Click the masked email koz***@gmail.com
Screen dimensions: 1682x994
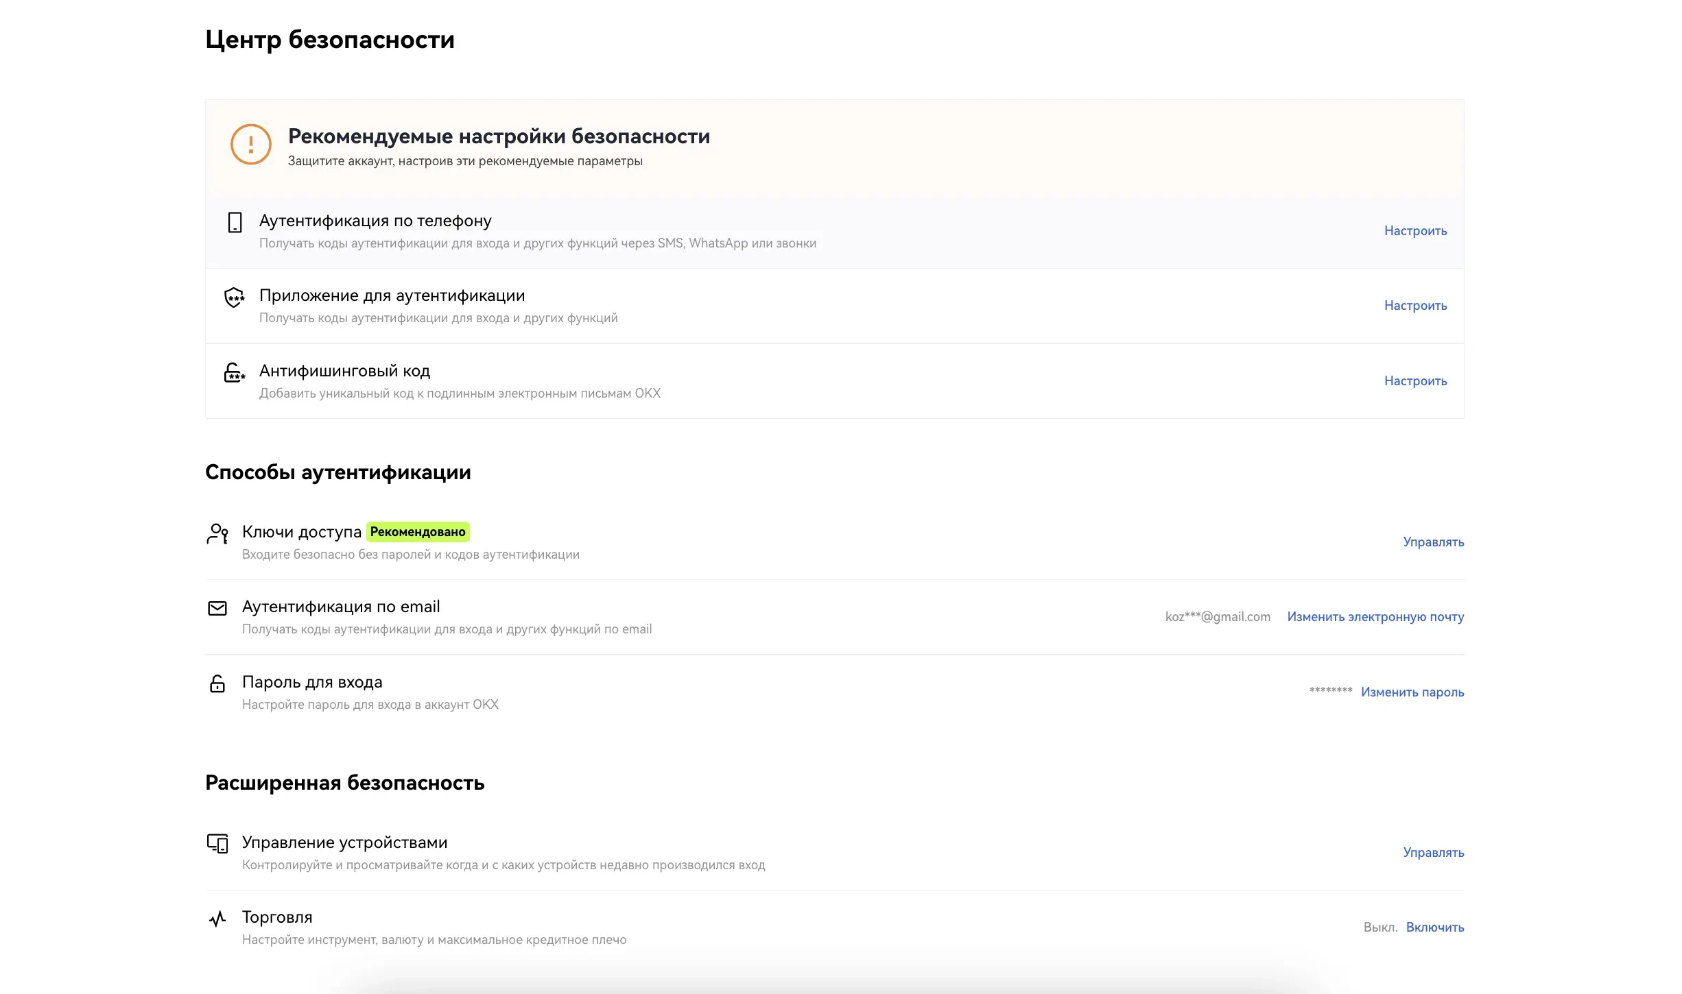point(1218,617)
